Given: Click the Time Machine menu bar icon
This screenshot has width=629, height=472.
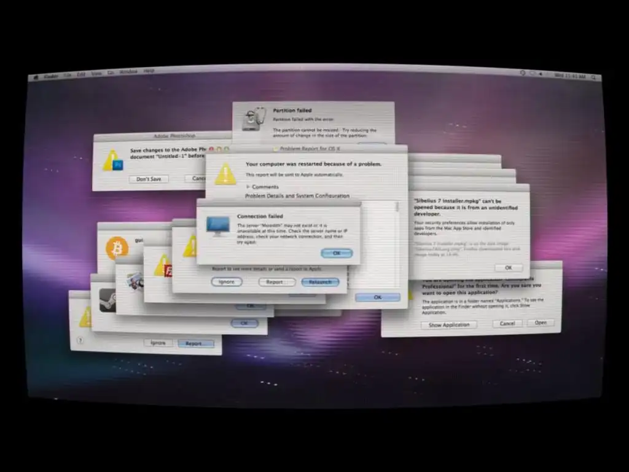Looking at the screenshot, I should point(522,73).
